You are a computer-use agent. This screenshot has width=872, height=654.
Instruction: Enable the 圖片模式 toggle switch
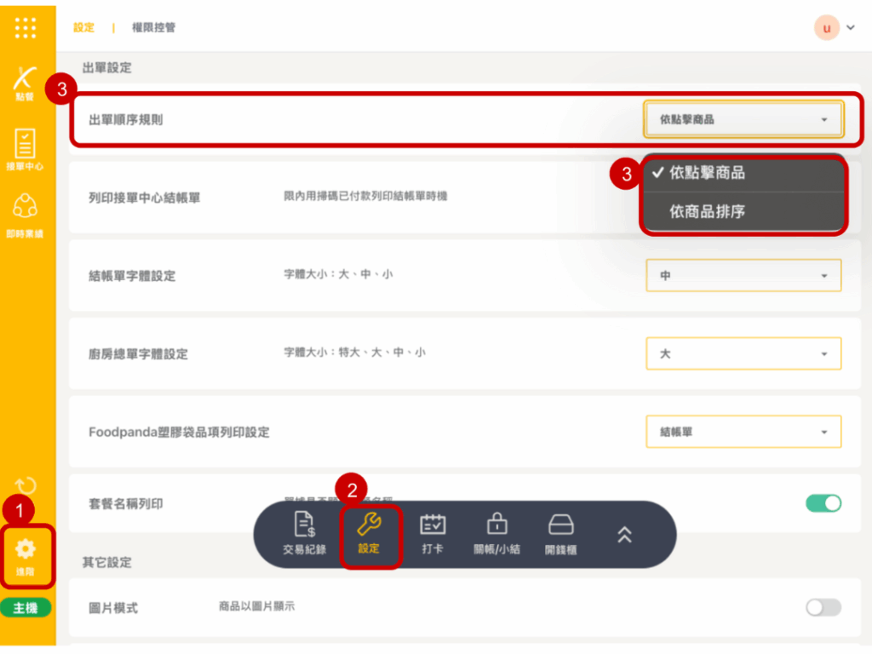[x=823, y=607]
